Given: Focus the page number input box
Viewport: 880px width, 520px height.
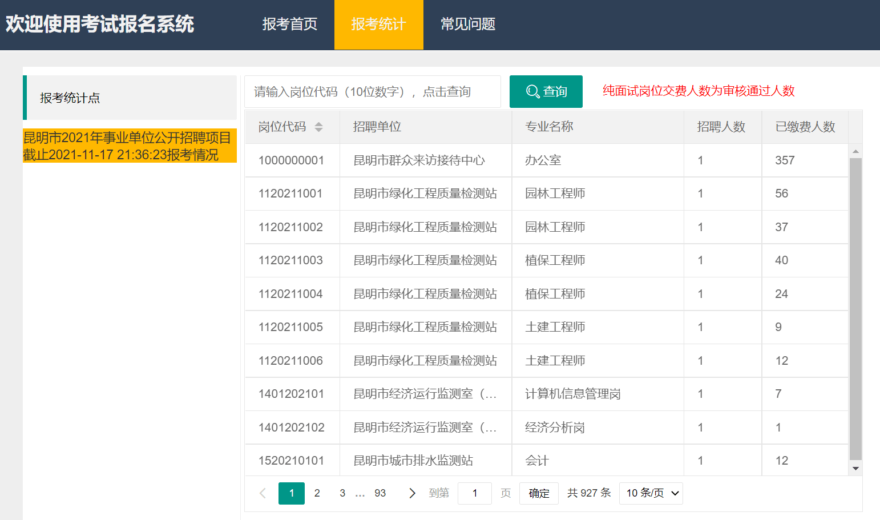Looking at the screenshot, I should pyautogui.click(x=475, y=493).
